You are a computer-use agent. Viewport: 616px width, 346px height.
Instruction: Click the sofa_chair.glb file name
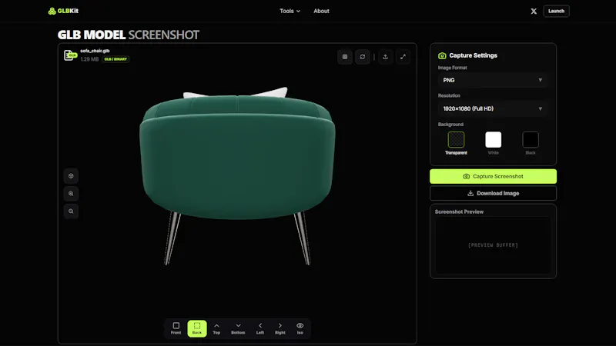[x=95, y=51]
